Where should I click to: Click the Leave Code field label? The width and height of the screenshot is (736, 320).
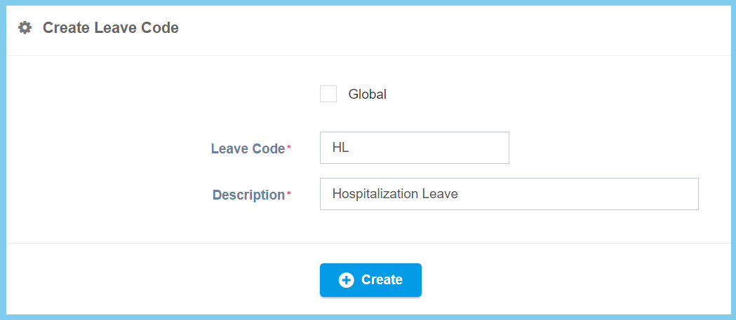pyautogui.click(x=248, y=148)
